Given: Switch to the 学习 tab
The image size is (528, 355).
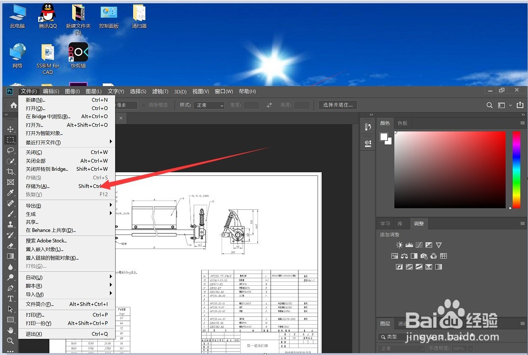Looking at the screenshot, I should (x=385, y=223).
